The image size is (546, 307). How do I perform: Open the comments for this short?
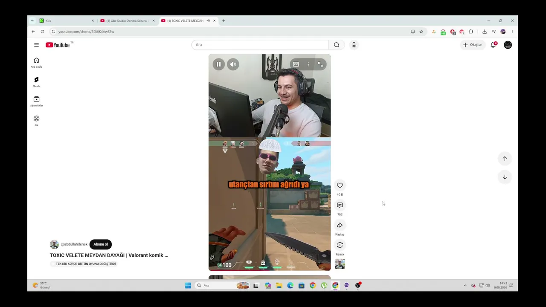coord(340,205)
